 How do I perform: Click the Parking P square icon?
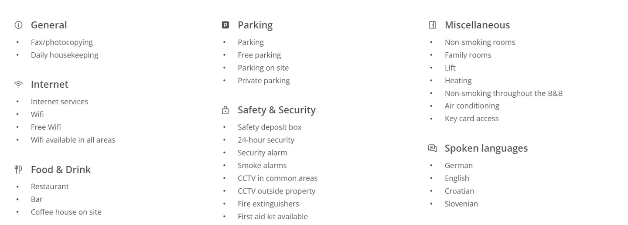coord(225,25)
